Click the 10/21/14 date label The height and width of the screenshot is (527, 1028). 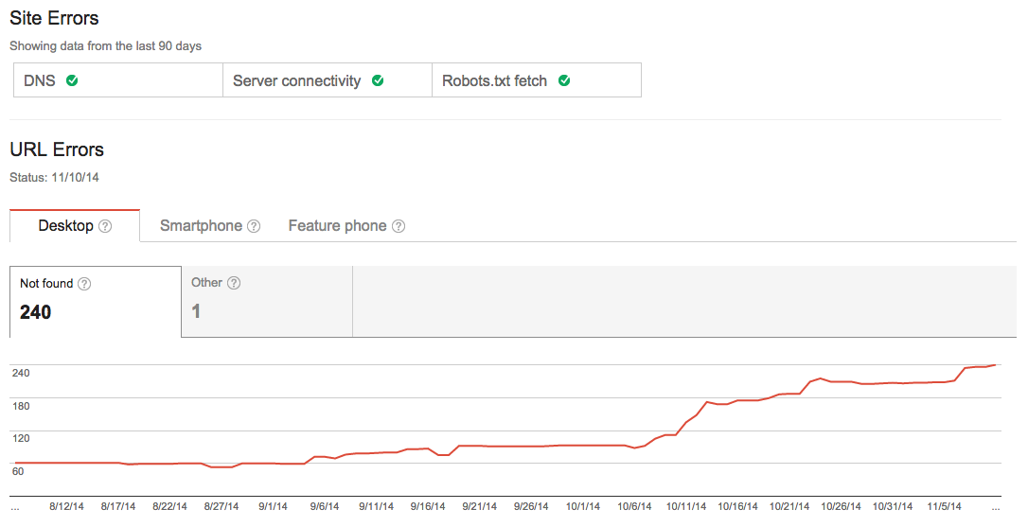click(x=789, y=507)
